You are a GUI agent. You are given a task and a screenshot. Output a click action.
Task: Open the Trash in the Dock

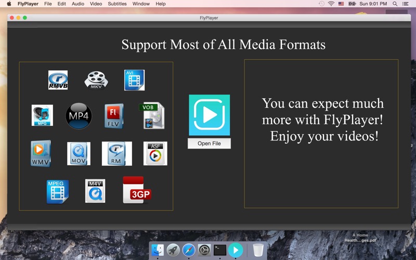[x=258, y=250]
